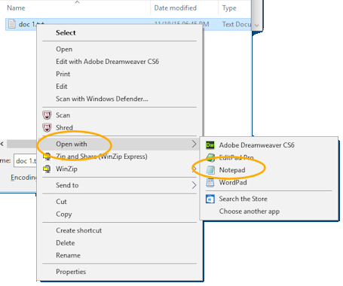The height and width of the screenshot is (286, 343).
Task: Select the McAfee Scan entry
Action: click(120, 115)
